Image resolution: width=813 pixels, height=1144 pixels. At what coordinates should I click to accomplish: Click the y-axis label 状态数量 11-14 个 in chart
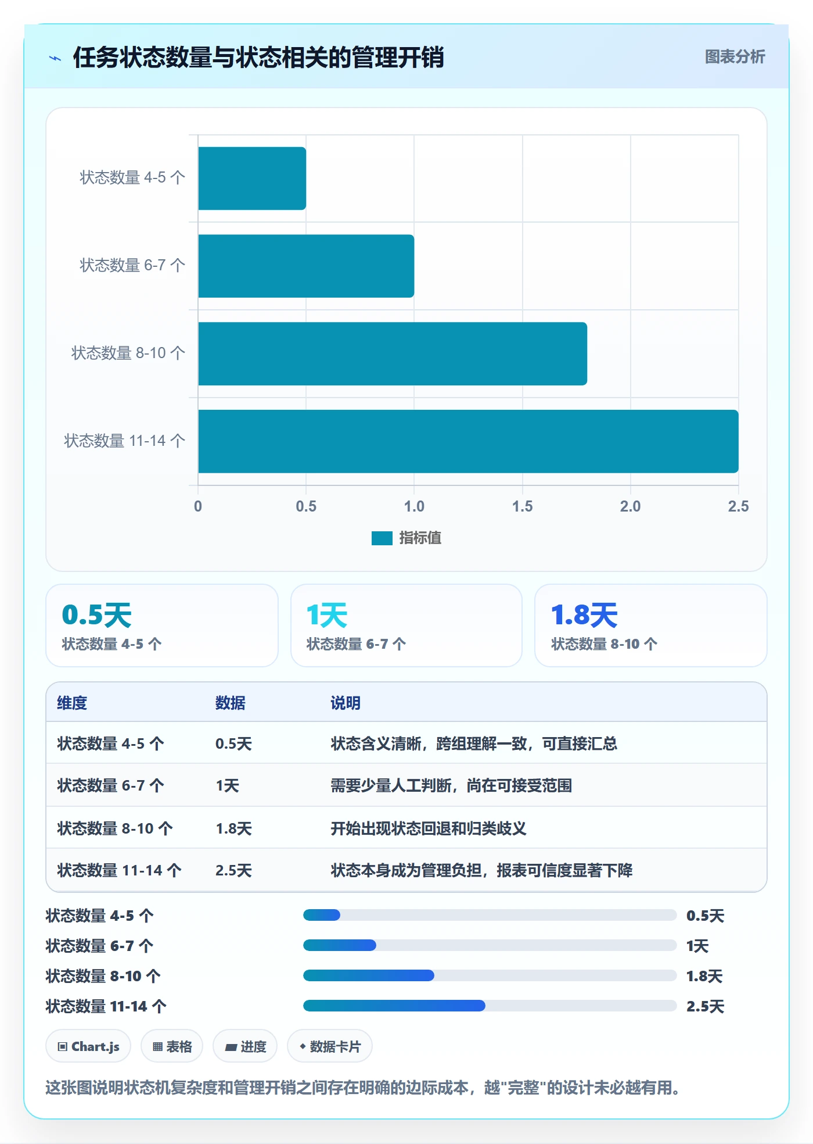point(125,441)
